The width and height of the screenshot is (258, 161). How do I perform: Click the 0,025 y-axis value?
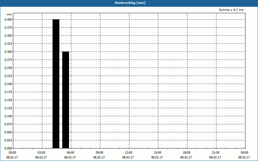(x=8, y=140)
